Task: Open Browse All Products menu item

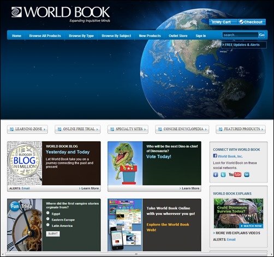Action: pyautogui.click(x=45, y=36)
